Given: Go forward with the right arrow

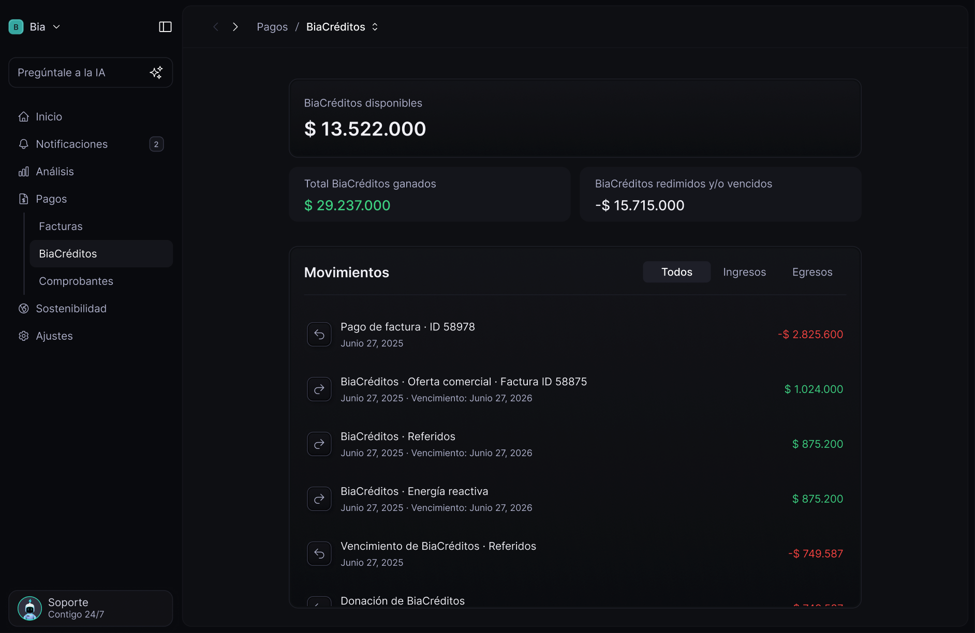Looking at the screenshot, I should 235,27.
